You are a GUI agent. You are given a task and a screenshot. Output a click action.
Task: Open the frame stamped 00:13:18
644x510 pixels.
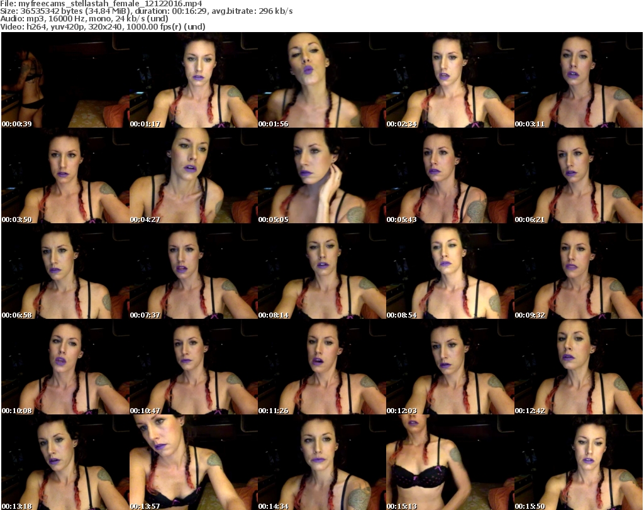tap(65, 462)
